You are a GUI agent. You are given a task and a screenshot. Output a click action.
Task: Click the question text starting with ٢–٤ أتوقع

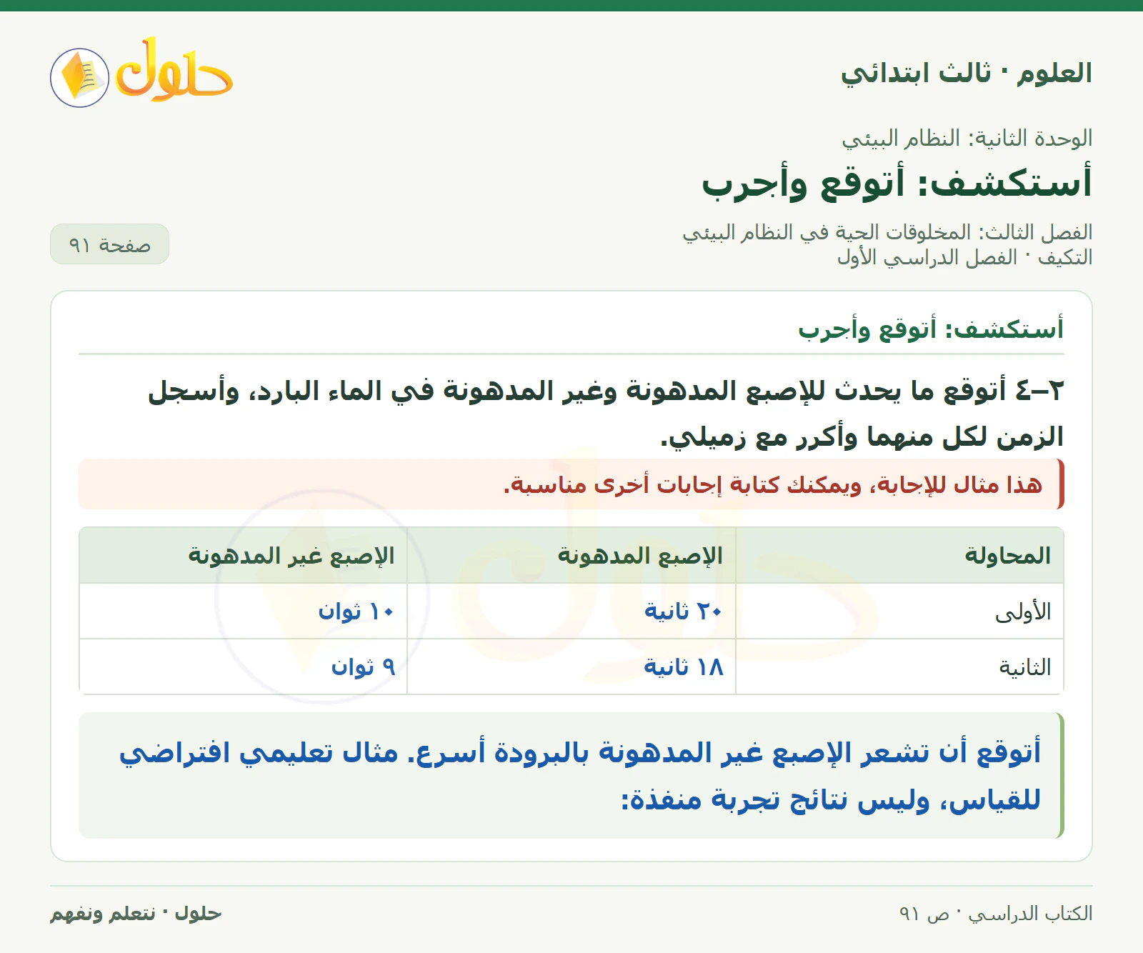pyautogui.click(x=606, y=414)
